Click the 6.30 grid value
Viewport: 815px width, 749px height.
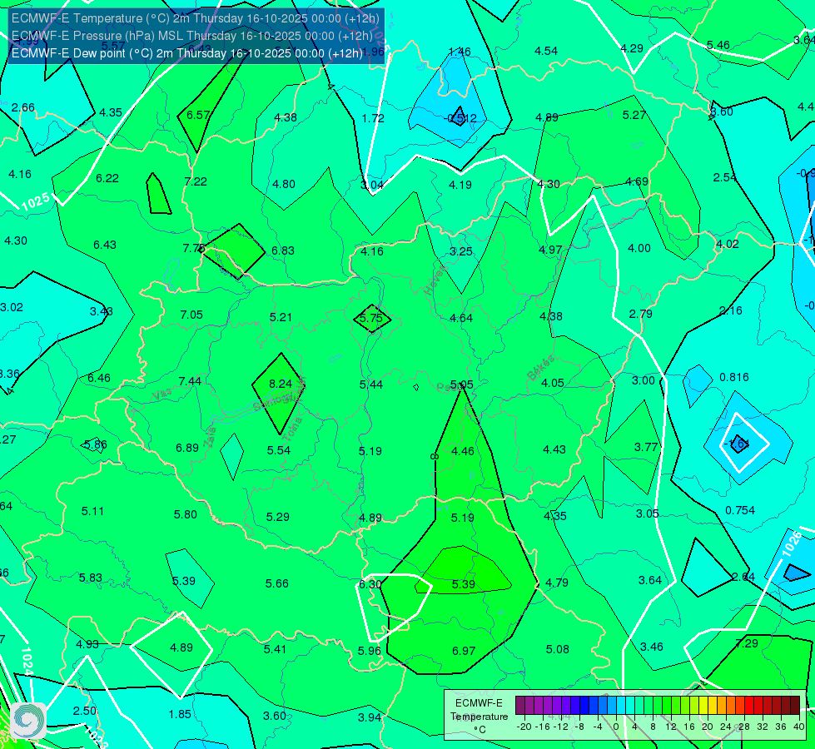coord(370,584)
